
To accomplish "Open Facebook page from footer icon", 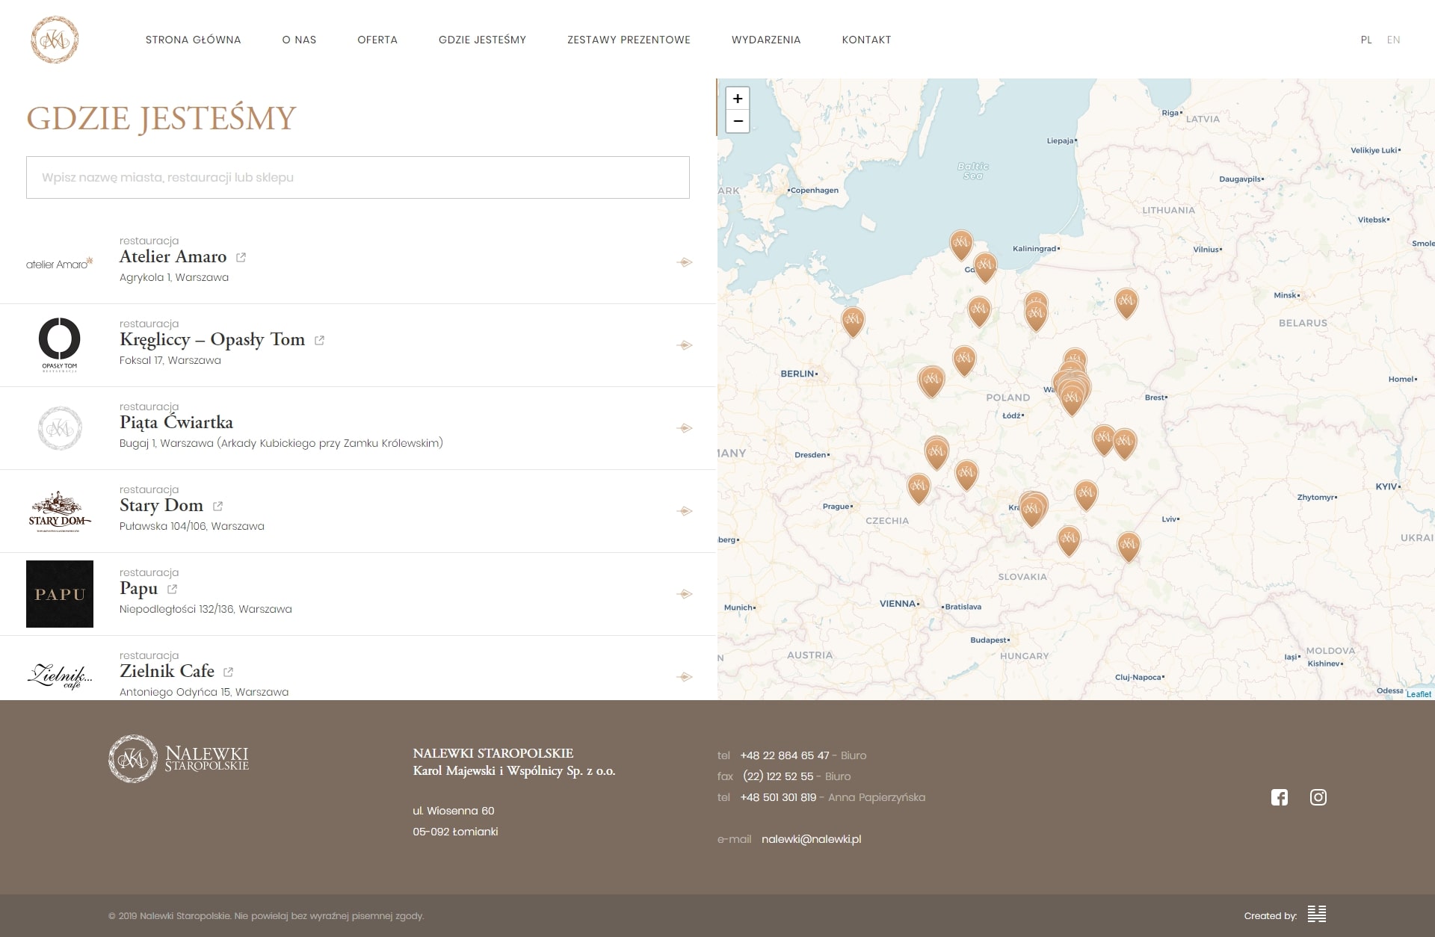I will [1279, 797].
